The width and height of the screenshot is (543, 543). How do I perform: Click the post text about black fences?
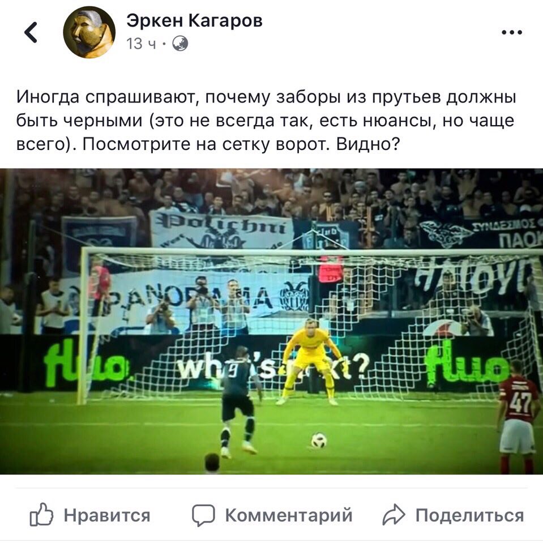click(266, 121)
